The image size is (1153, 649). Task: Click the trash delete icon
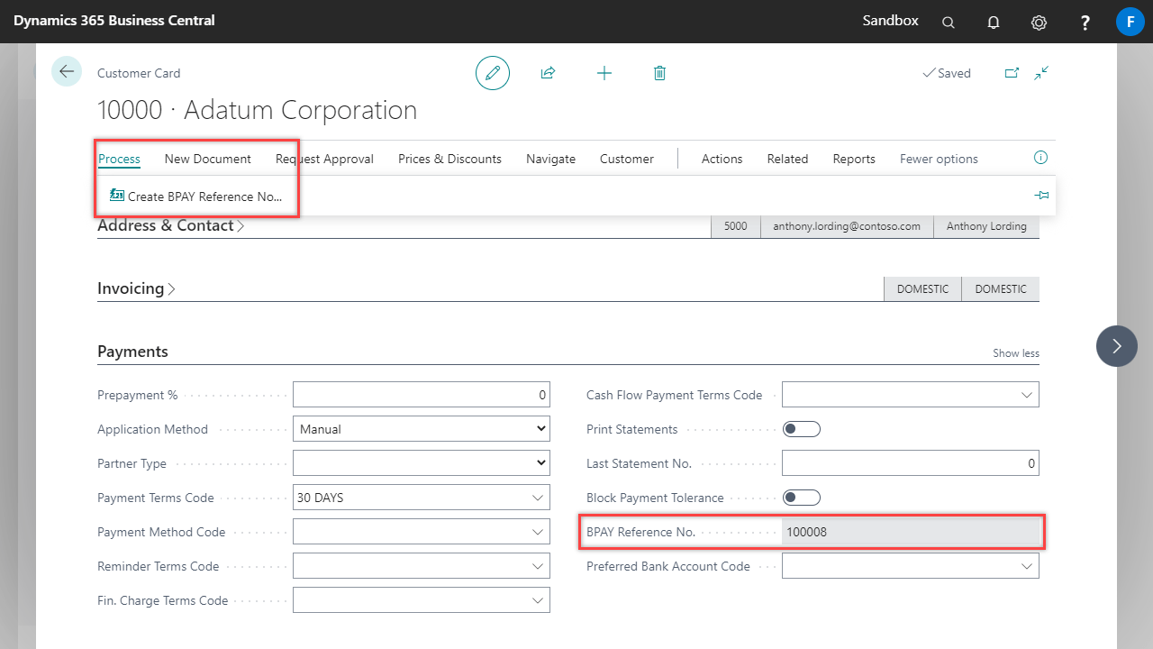(x=659, y=73)
